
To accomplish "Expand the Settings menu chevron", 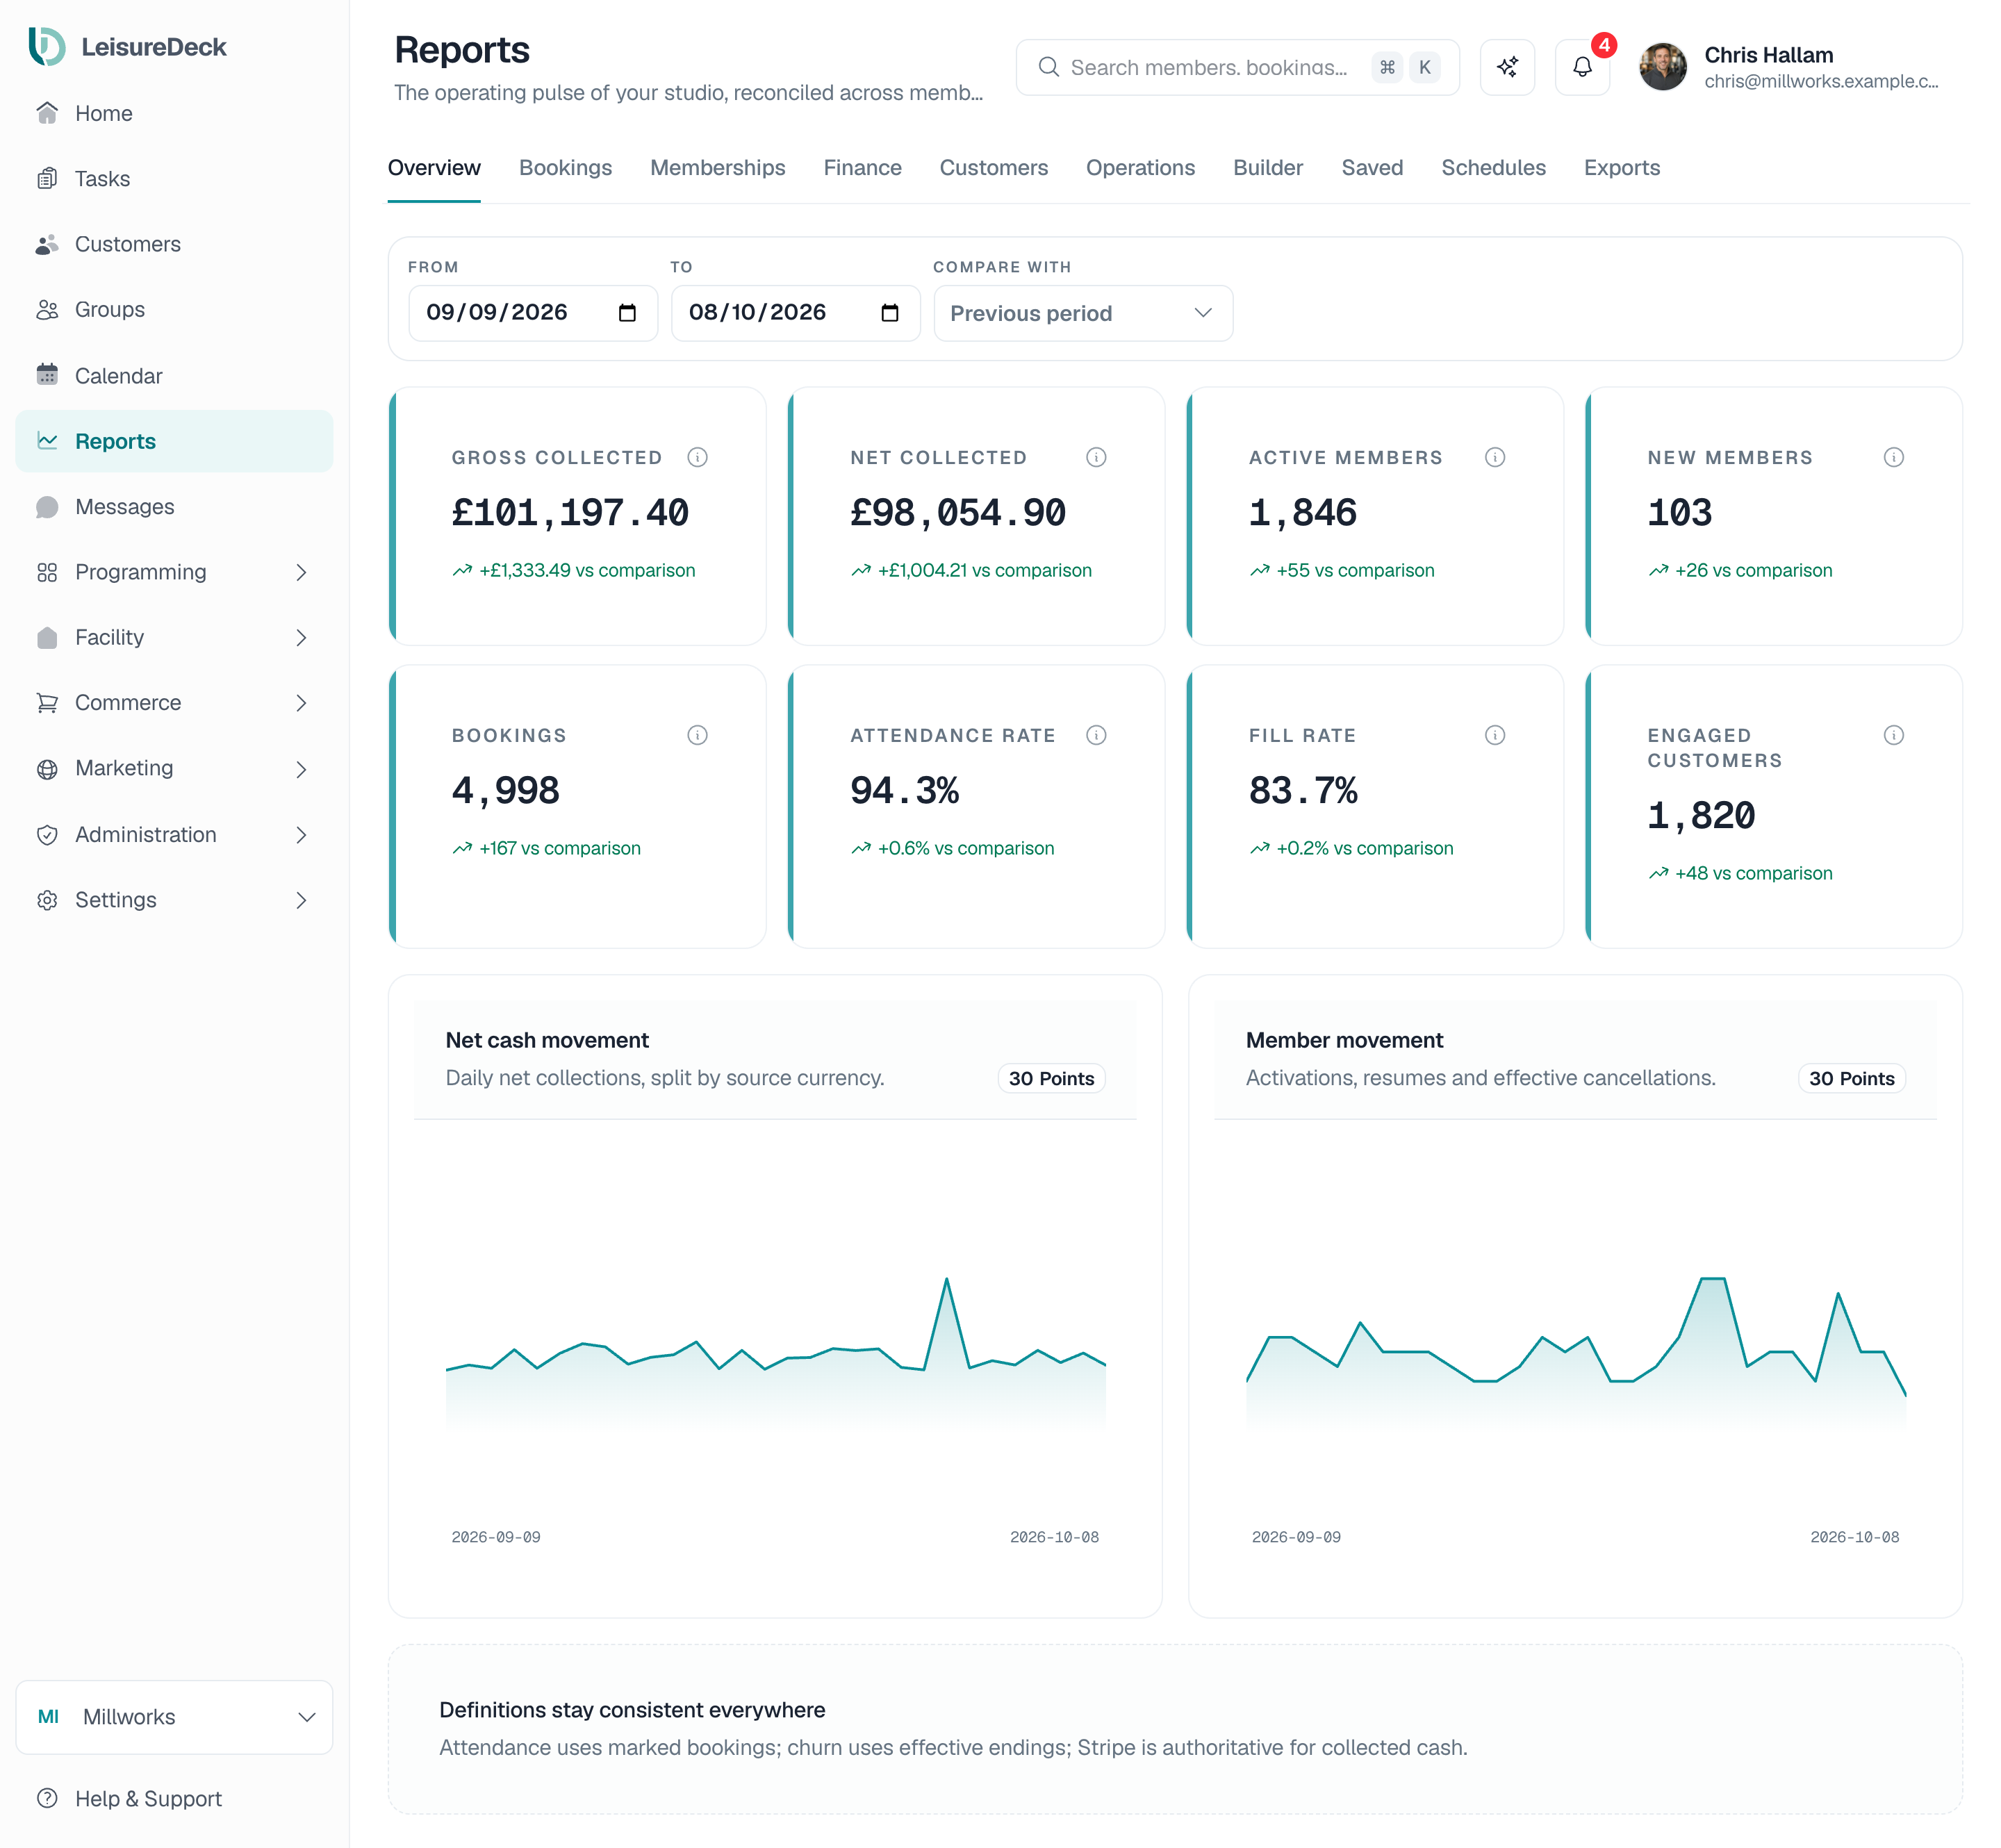I will (x=301, y=900).
